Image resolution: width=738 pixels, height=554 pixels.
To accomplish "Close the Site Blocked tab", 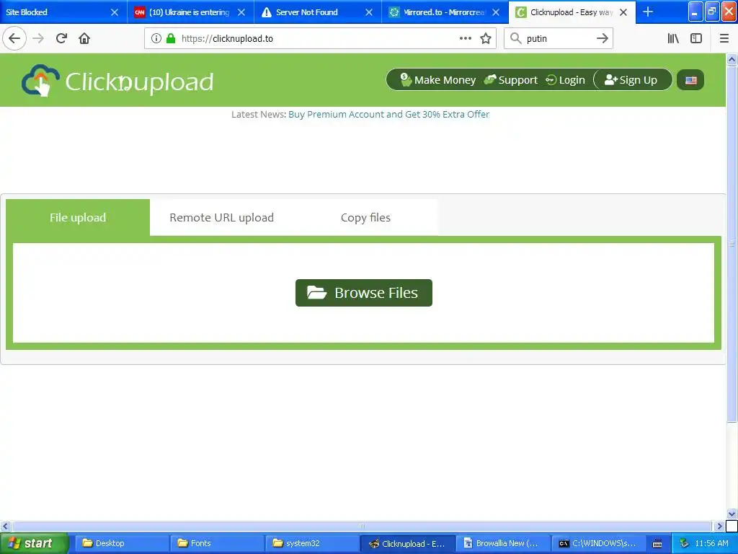I will pyautogui.click(x=115, y=12).
